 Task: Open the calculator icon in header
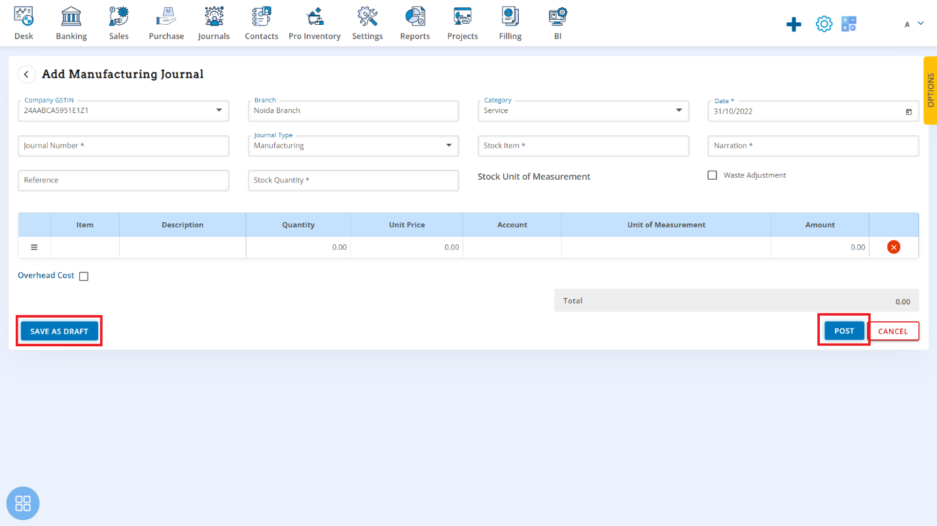point(849,24)
